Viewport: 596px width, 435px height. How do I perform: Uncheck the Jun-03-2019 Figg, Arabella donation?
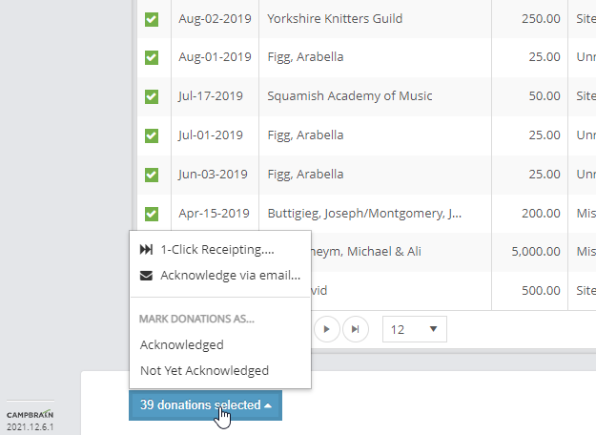(x=152, y=175)
